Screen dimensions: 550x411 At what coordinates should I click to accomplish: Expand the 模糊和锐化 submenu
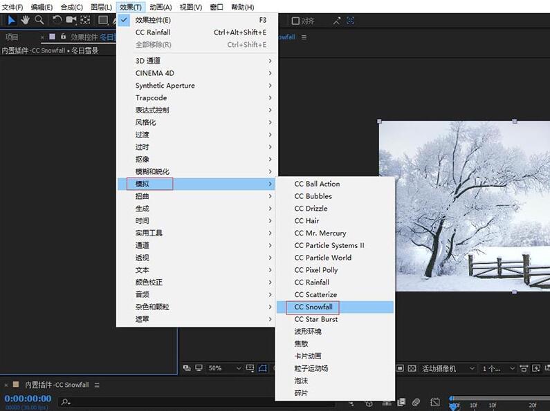coord(197,171)
